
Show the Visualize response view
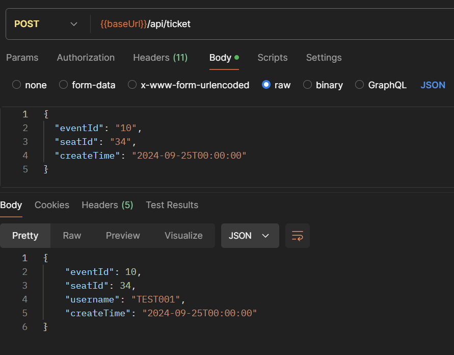(x=183, y=236)
